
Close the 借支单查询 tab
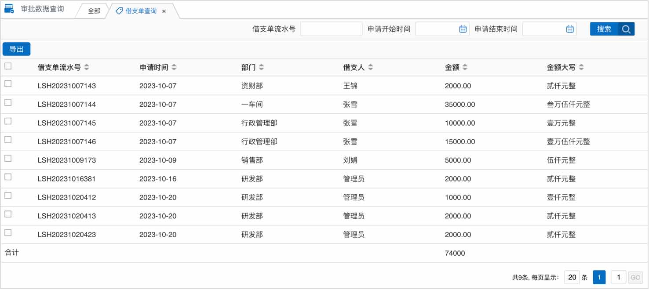(164, 11)
